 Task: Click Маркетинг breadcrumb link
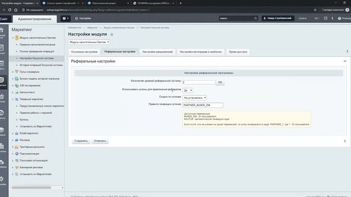(x=93, y=28)
